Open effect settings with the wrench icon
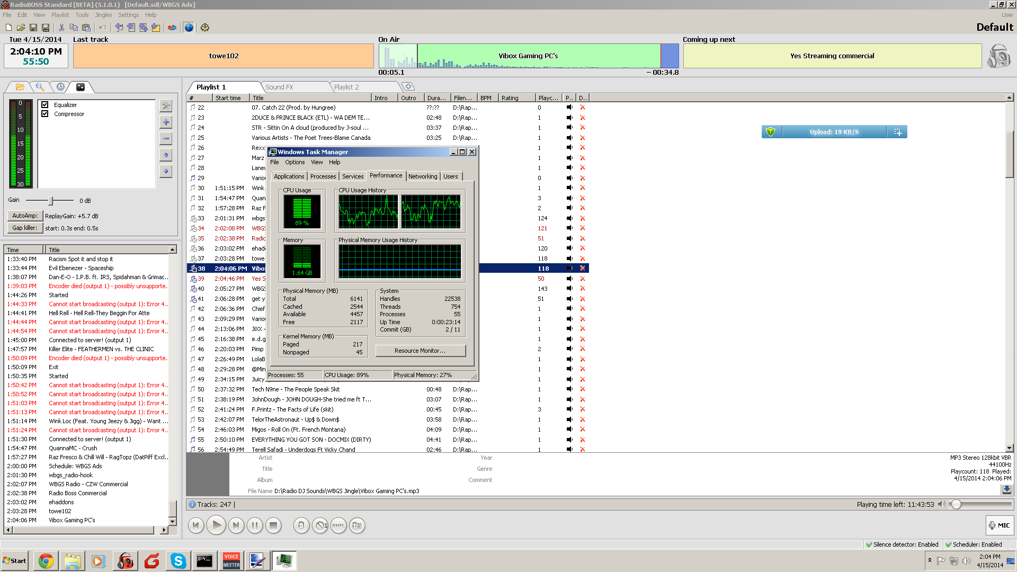This screenshot has height=572, width=1017. (x=166, y=106)
